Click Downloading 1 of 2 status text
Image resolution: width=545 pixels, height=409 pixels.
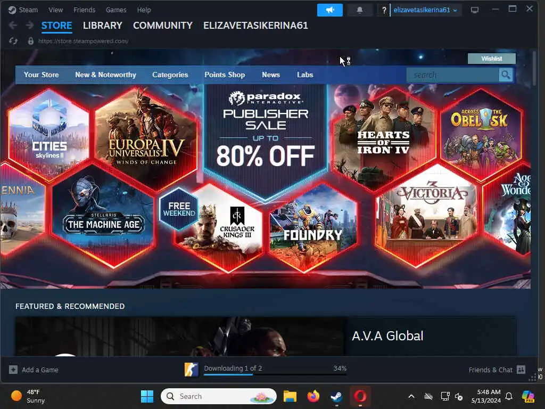pyautogui.click(x=233, y=368)
